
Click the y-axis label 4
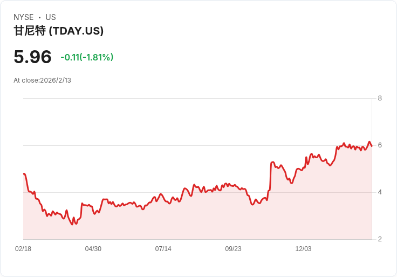tap(380, 192)
